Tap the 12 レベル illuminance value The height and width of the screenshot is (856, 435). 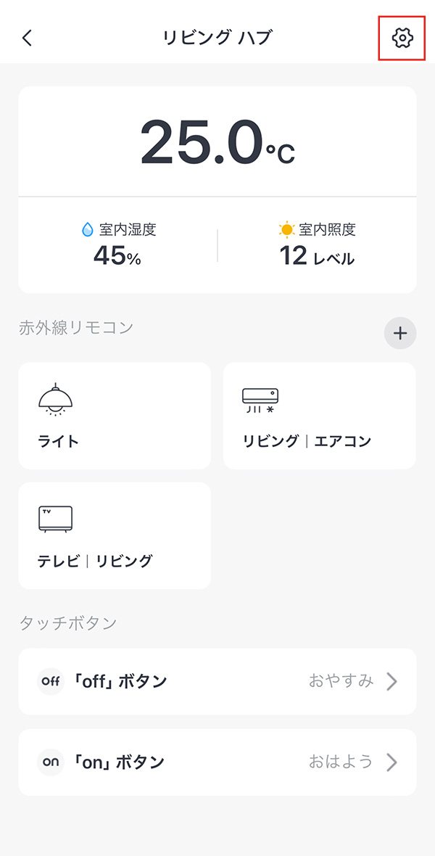click(x=317, y=256)
